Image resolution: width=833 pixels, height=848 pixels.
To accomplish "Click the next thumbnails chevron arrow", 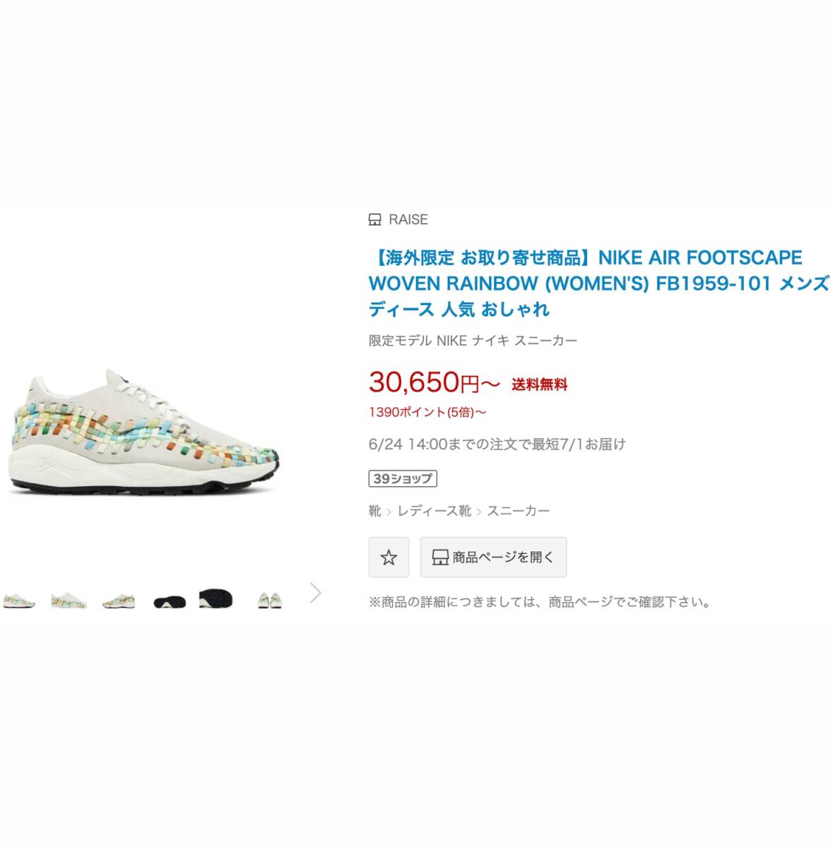I will click(x=316, y=593).
